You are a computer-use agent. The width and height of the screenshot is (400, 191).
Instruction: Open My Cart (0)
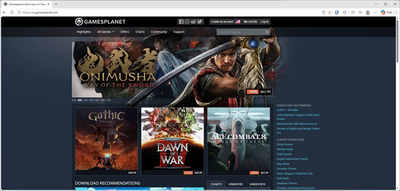tap(250, 22)
